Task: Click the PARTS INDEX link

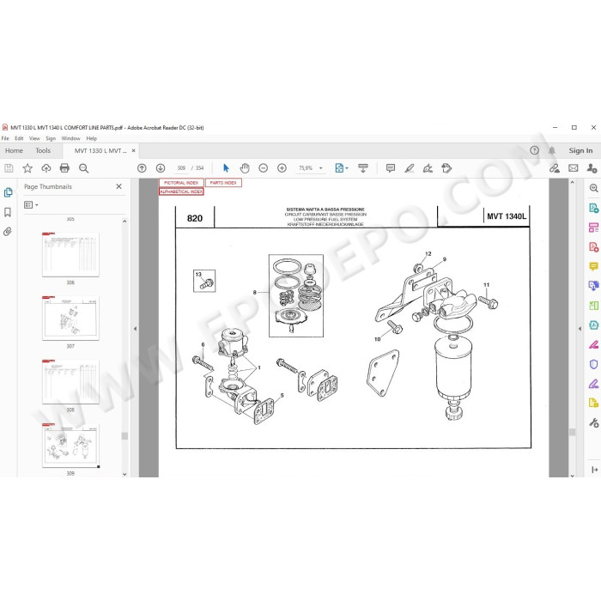Action: coord(223,183)
